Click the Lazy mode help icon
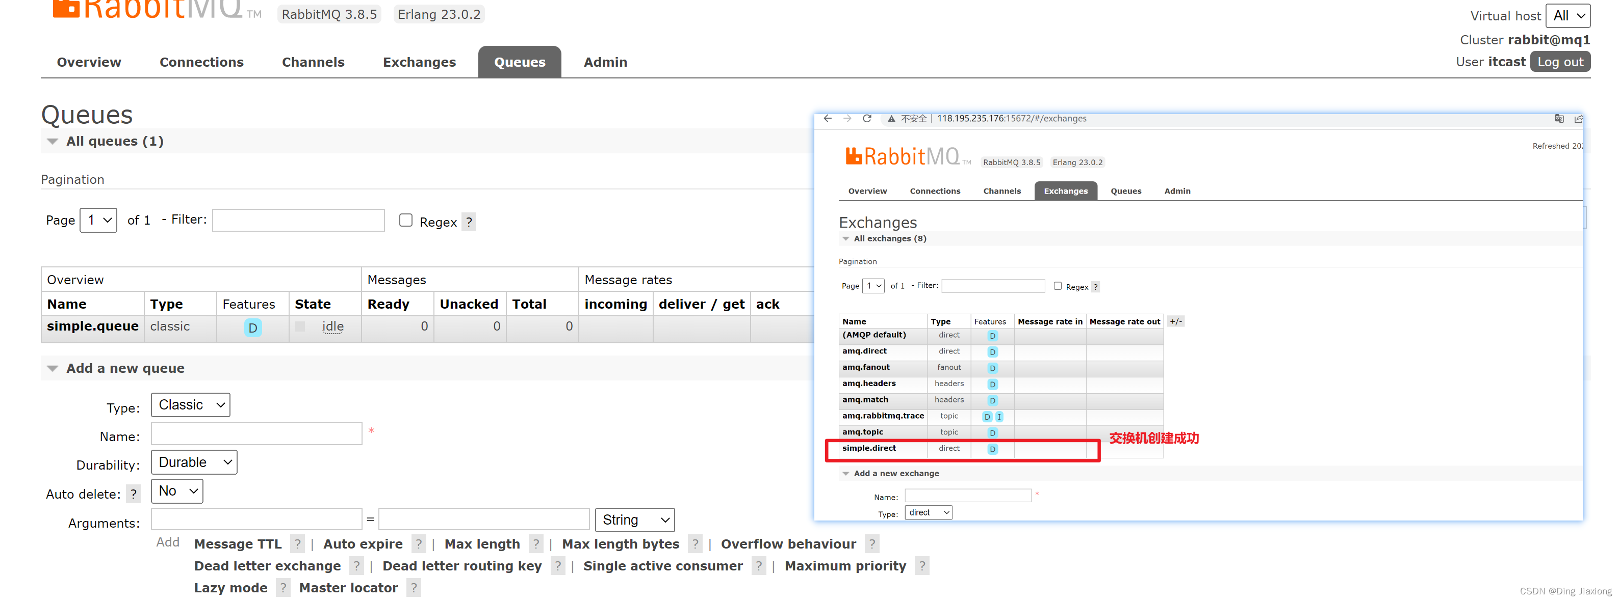Viewport: 1620px width, 601px height. coord(283,588)
